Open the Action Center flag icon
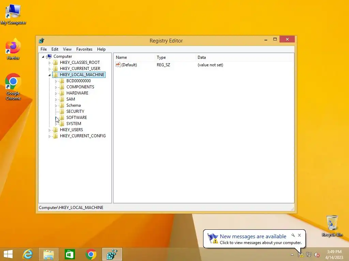 click(301, 255)
